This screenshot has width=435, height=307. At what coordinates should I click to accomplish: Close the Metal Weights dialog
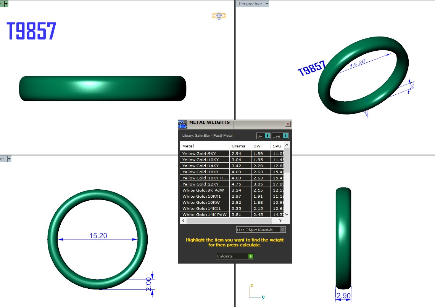tap(288, 124)
